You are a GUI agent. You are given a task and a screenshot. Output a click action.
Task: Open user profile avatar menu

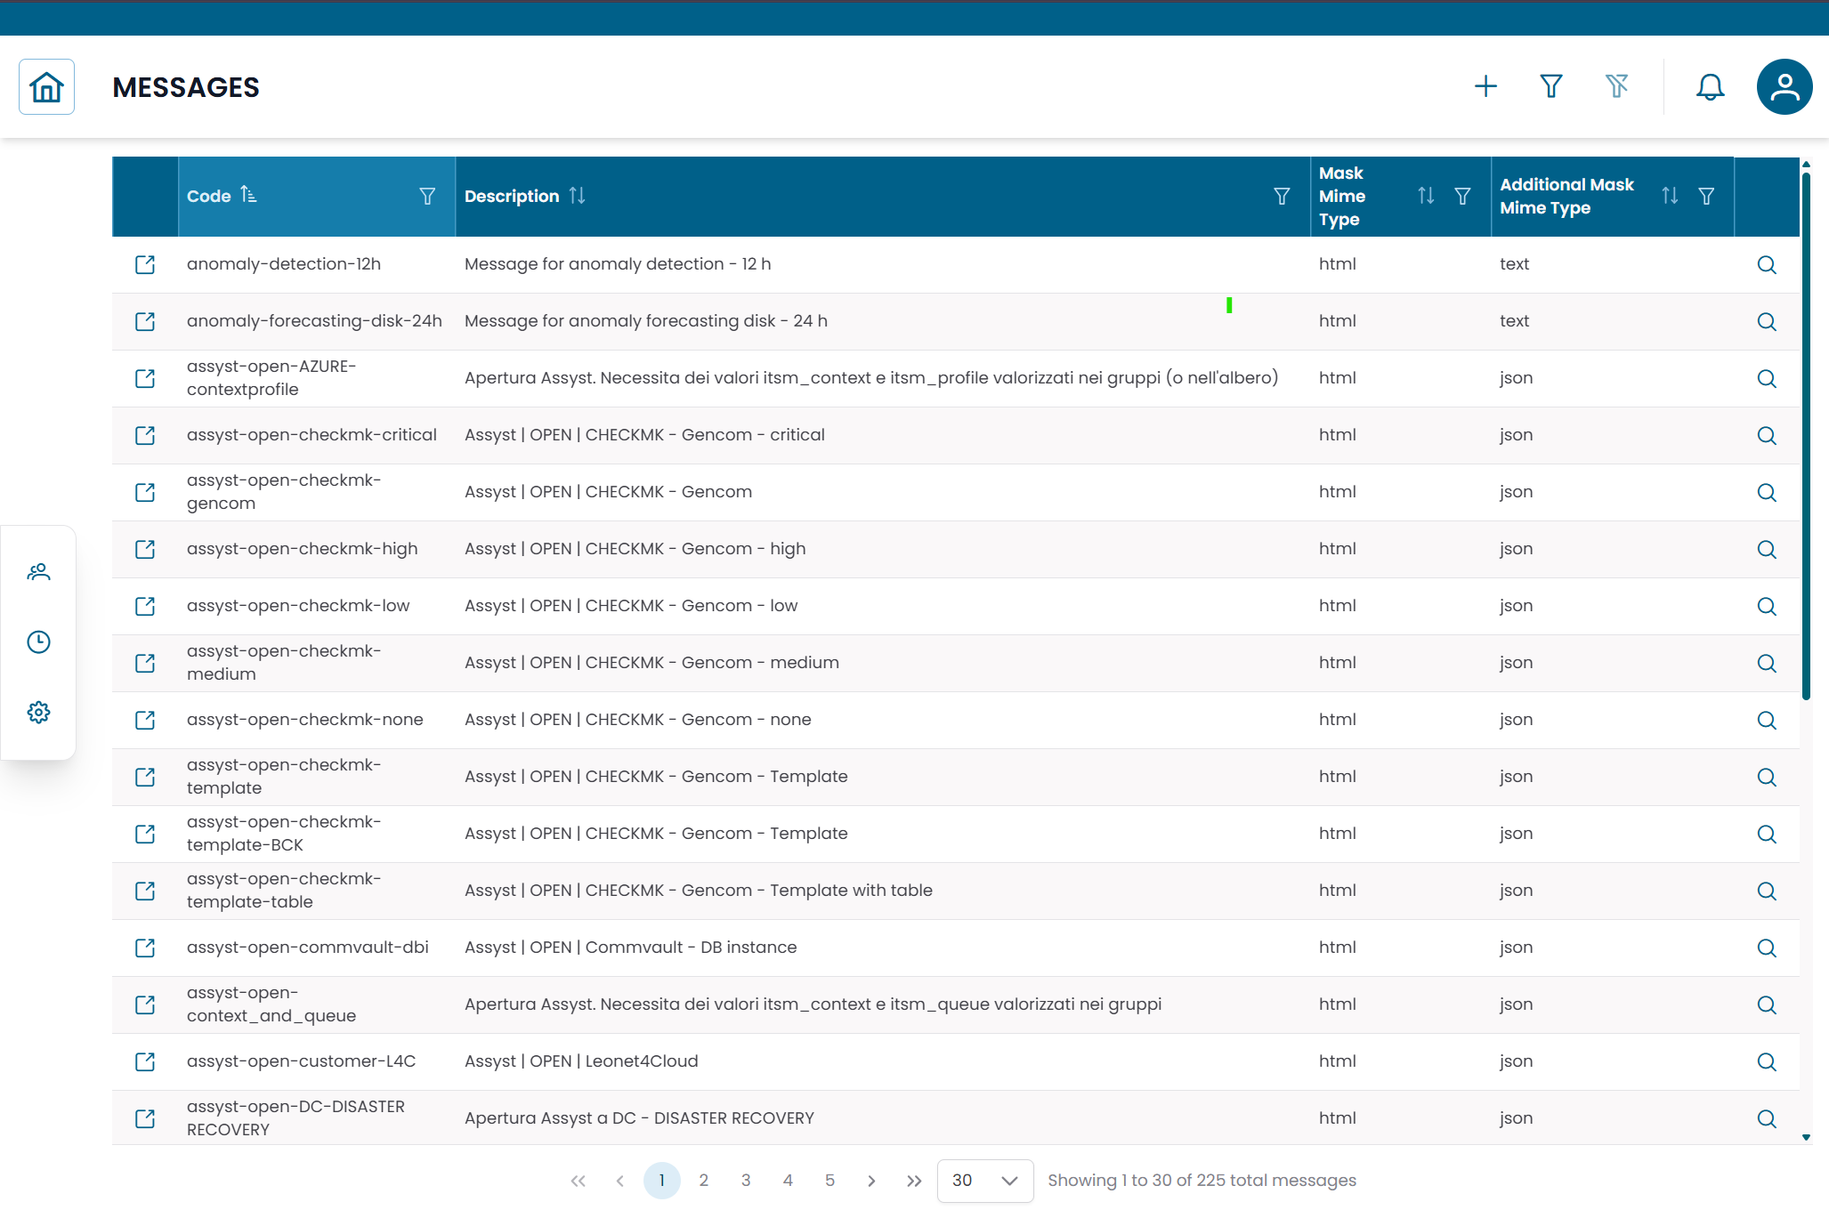1784,86
